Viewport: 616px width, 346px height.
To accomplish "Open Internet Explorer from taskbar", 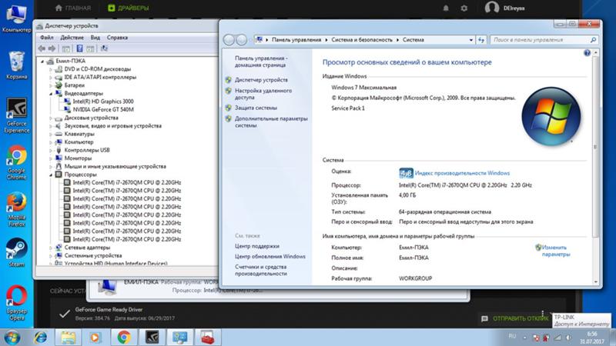I will tap(40, 338).
